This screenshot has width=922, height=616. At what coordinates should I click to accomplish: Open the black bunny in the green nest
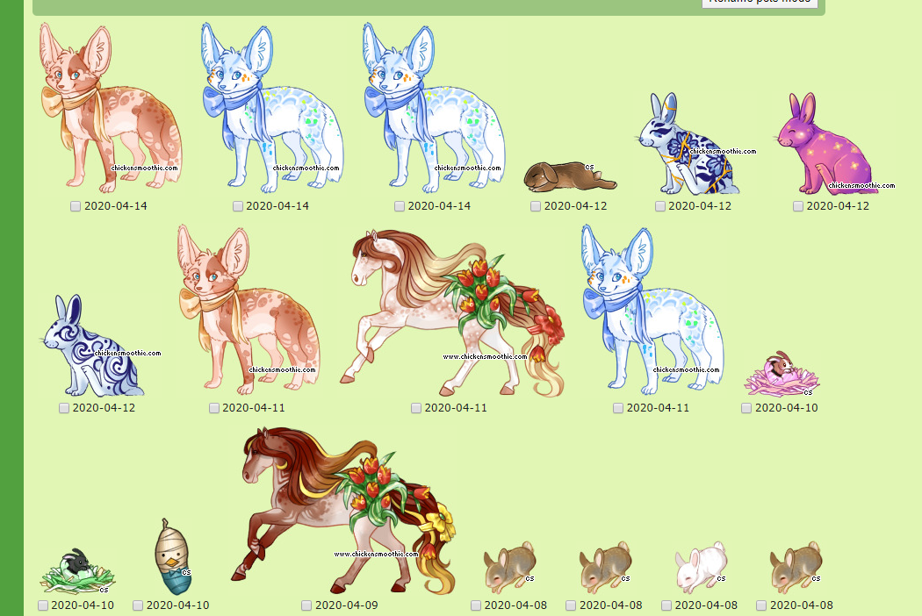tap(77, 570)
